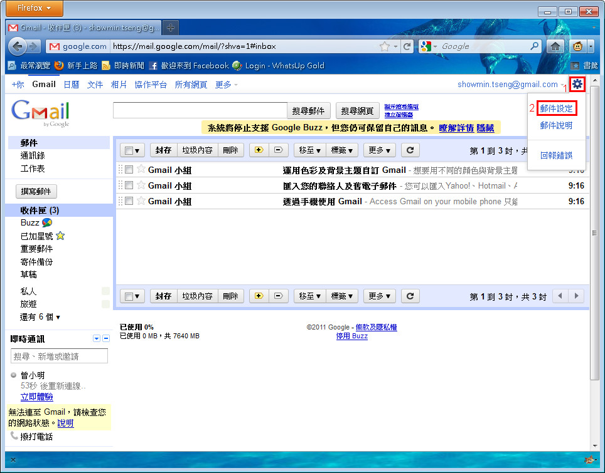This screenshot has height=473, width=605.
Task: Click the Firefox URL address field
Action: [x=243, y=46]
